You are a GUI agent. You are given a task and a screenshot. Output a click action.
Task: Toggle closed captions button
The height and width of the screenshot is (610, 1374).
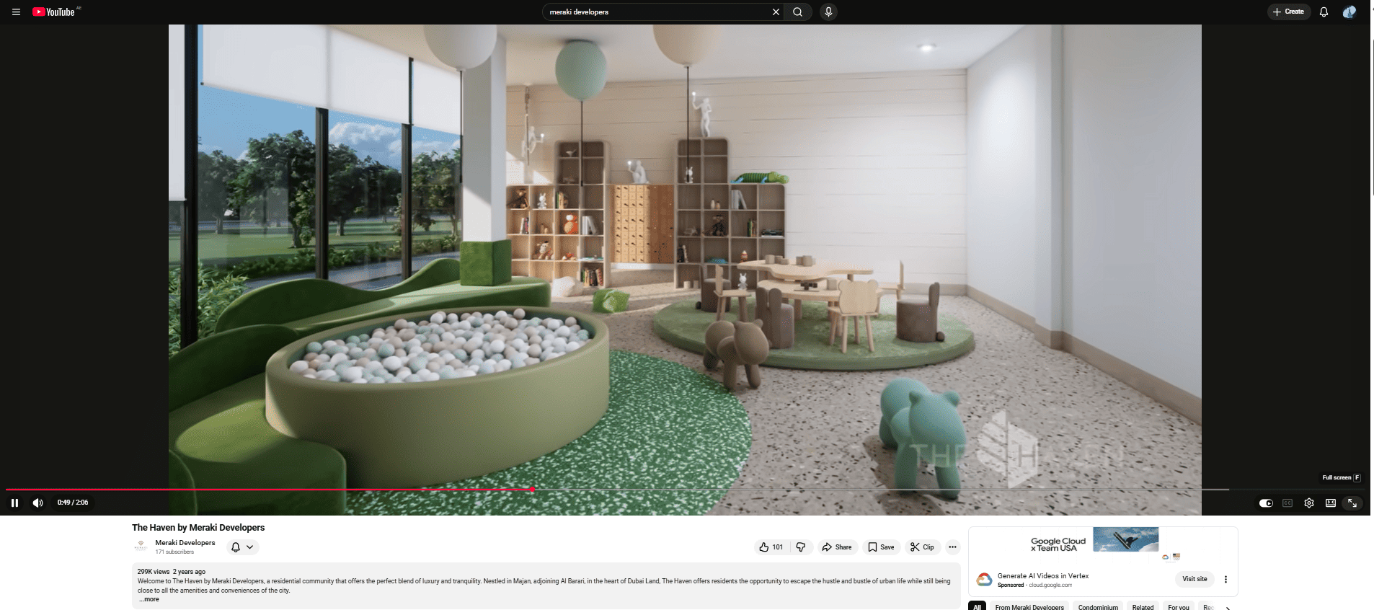pos(1287,503)
